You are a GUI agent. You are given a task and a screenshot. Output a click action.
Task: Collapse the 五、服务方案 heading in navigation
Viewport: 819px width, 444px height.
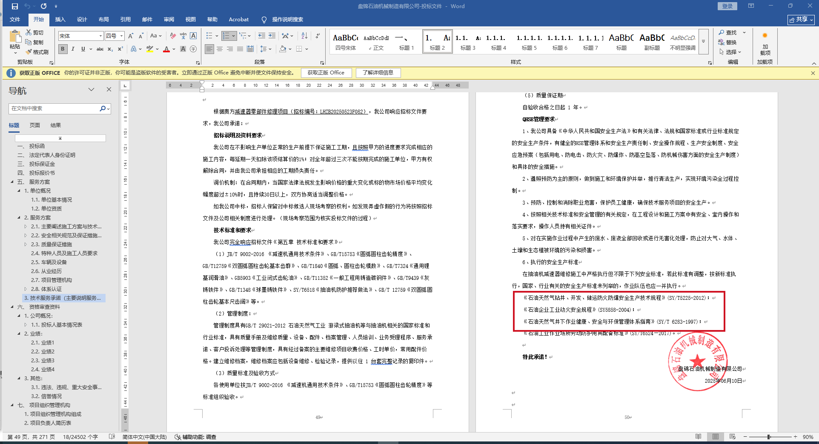12,182
